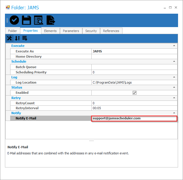Click the Notify E-Mail address field
This screenshot has height=180, width=183.
tap(134, 119)
